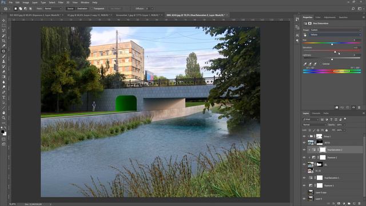This screenshot has width=366, height=206.
Task: Hide the bottom Layer 0
Action: click(x=304, y=199)
